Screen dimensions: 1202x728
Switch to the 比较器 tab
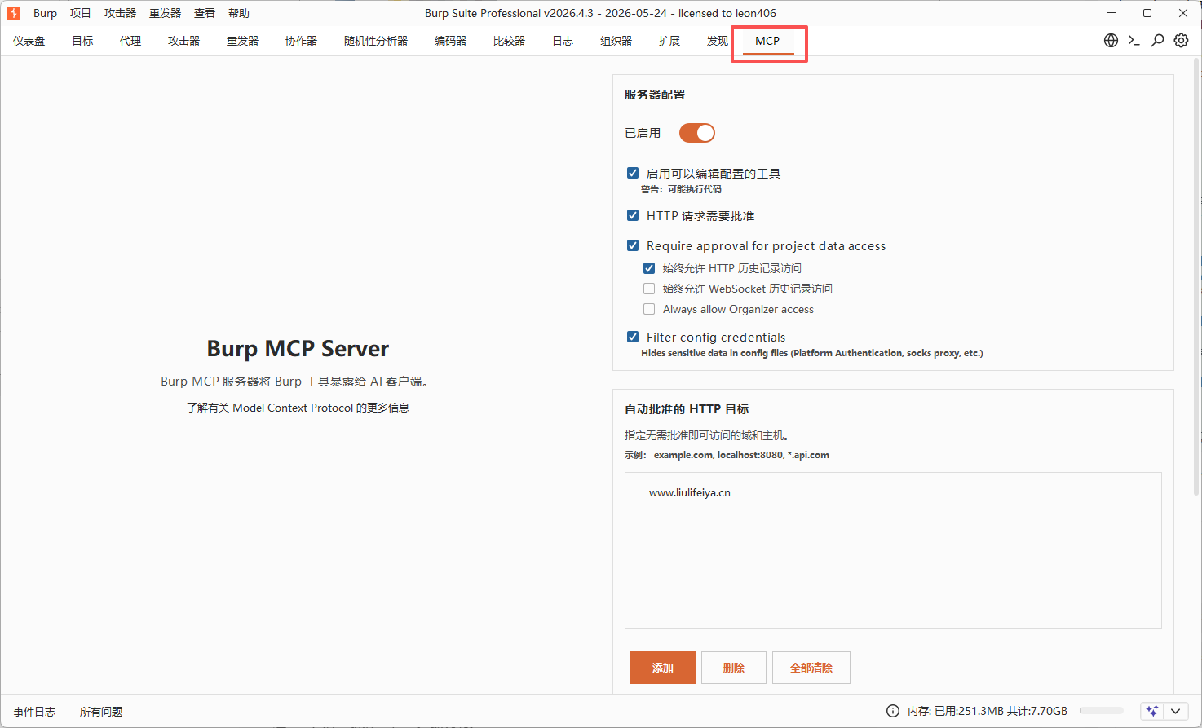click(510, 41)
